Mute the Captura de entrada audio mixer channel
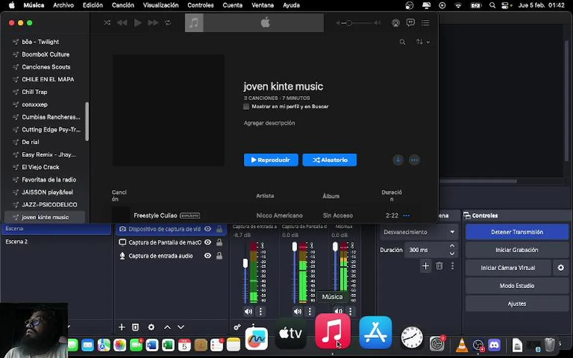573x358 pixels. tap(249, 311)
